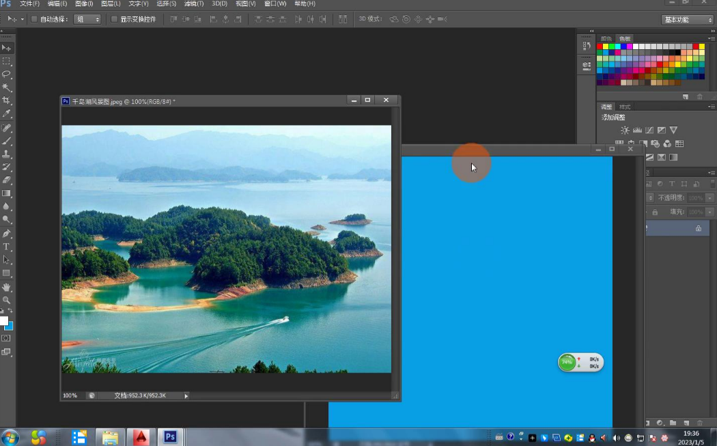The height and width of the screenshot is (446, 717).
Task: Collapse the right panels to icons
Action: point(713,31)
